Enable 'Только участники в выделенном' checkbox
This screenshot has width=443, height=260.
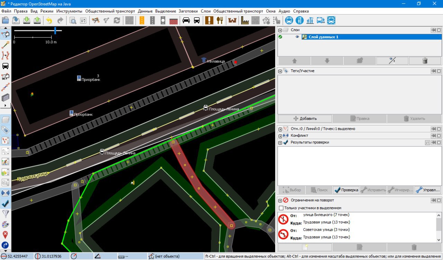(281, 208)
